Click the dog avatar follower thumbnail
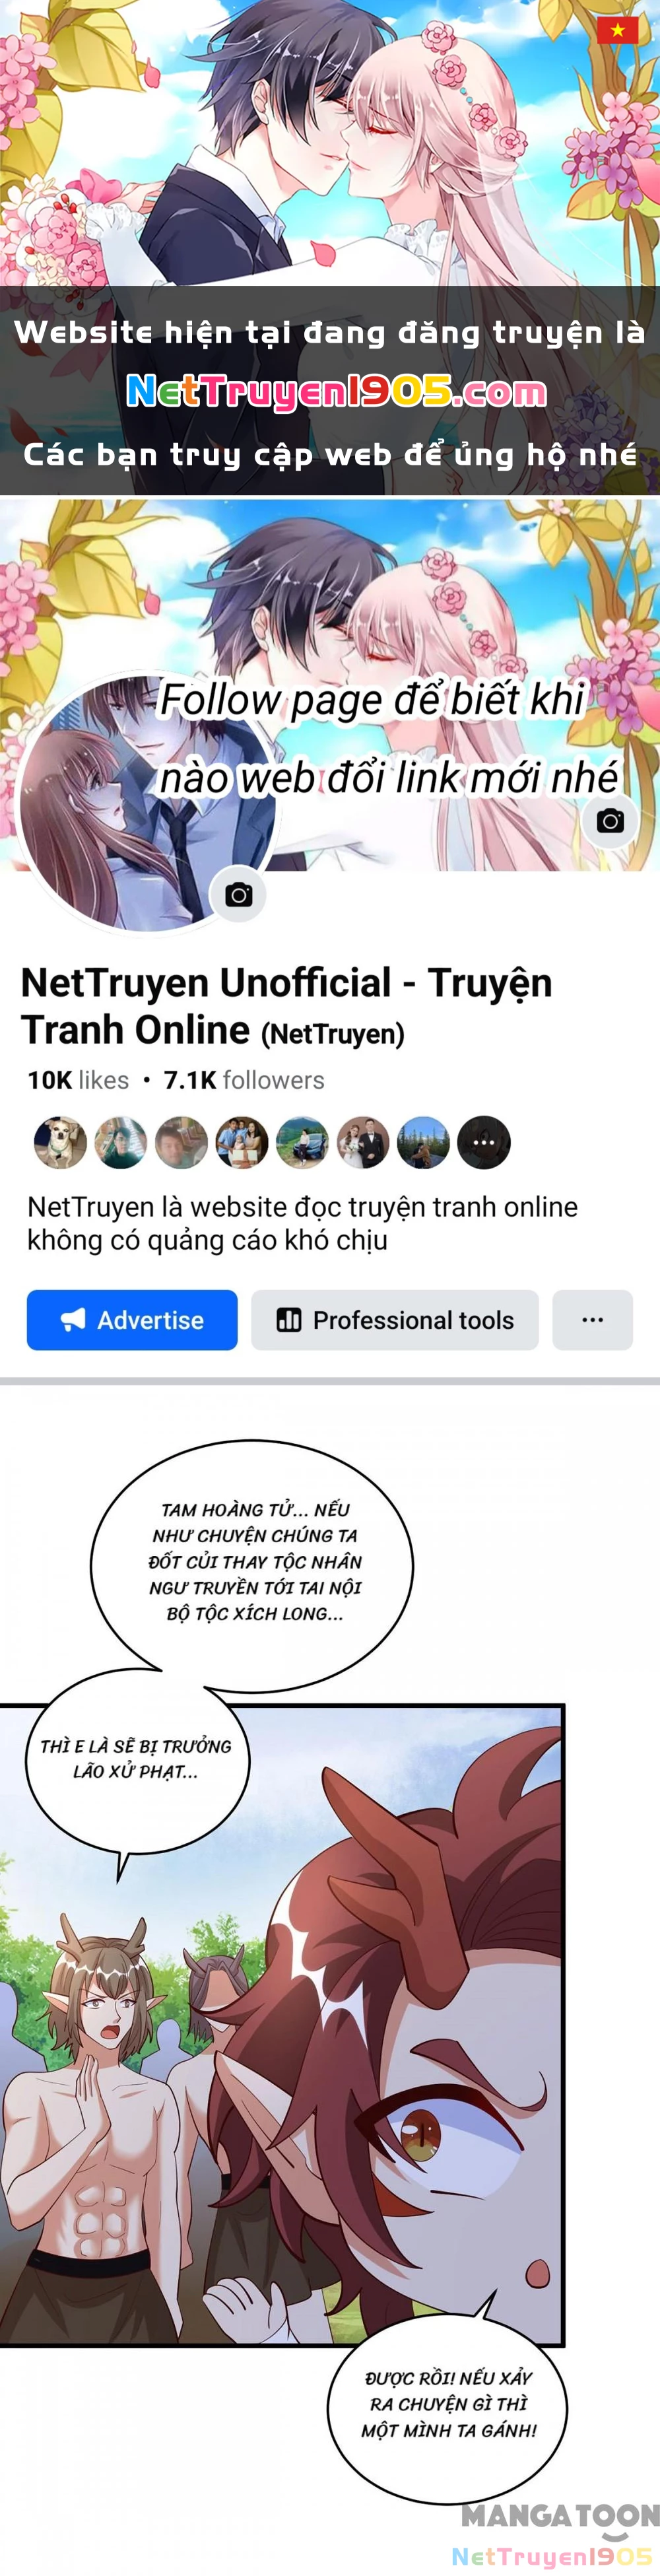 [60, 1142]
